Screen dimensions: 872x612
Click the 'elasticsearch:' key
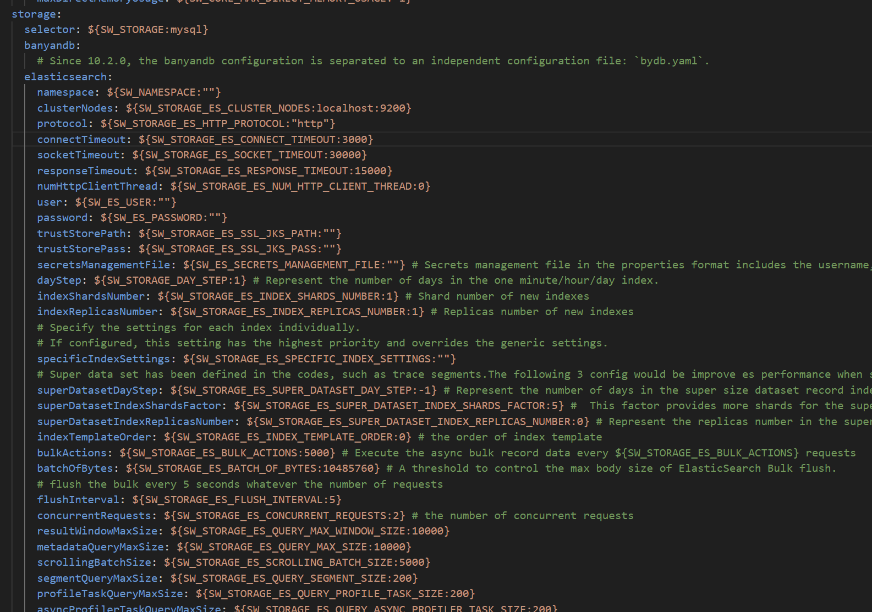tap(68, 76)
